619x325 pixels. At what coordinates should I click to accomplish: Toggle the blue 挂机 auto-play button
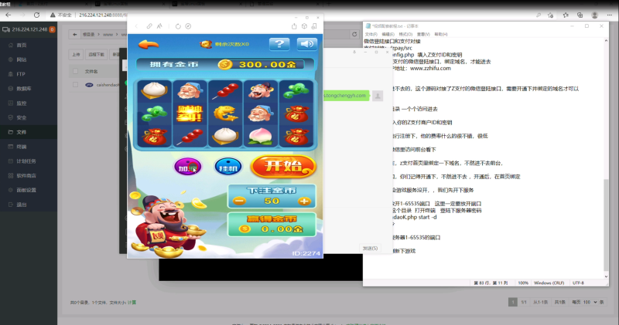[x=228, y=167]
